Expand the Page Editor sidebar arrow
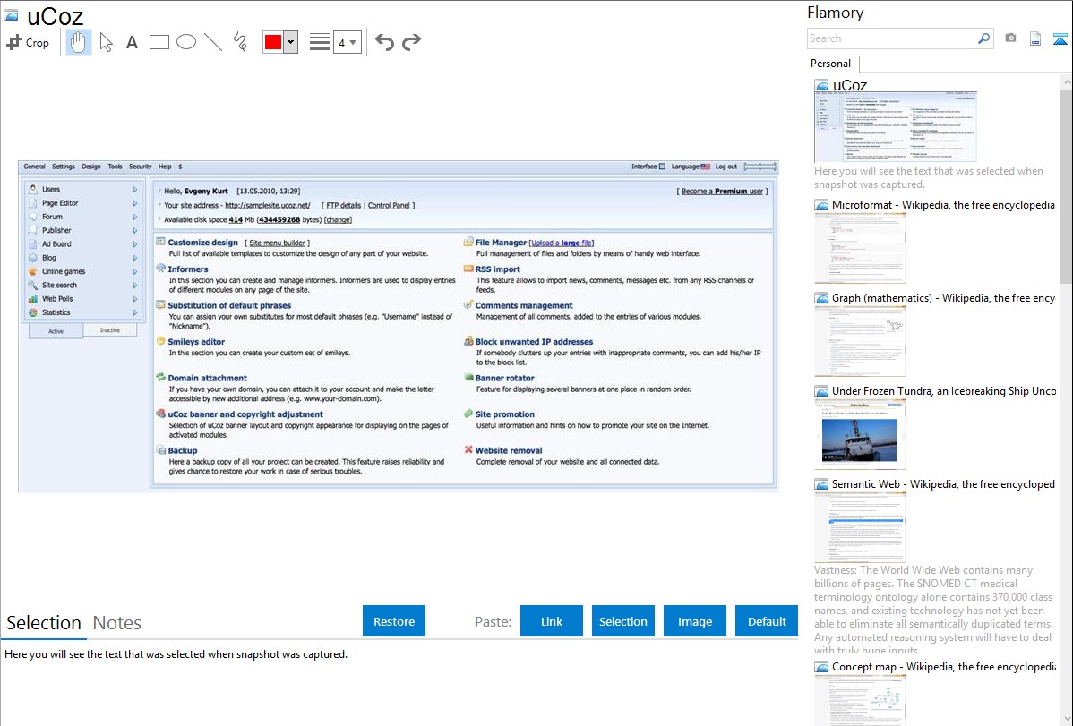The width and height of the screenshot is (1073, 726). point(135,203)
